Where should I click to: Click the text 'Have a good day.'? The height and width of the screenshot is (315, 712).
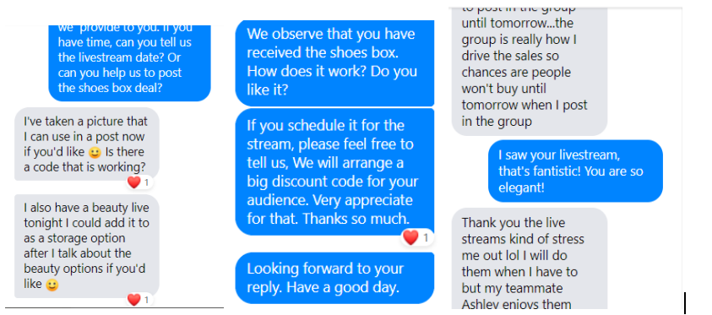[x=346, y=287]
